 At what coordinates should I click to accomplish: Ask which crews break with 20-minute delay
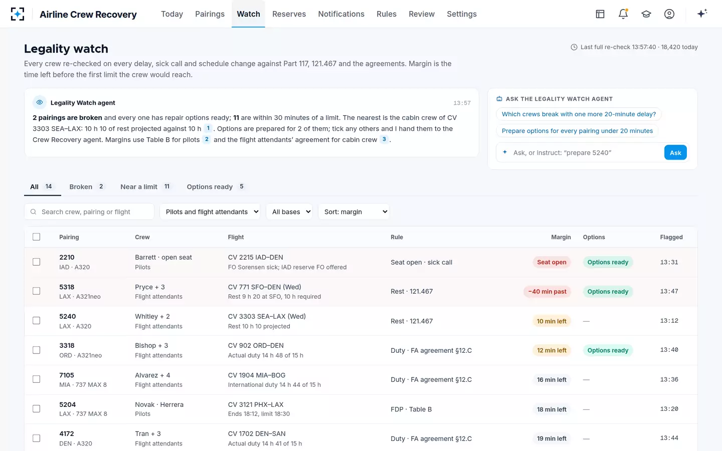[x=579, y=114]
